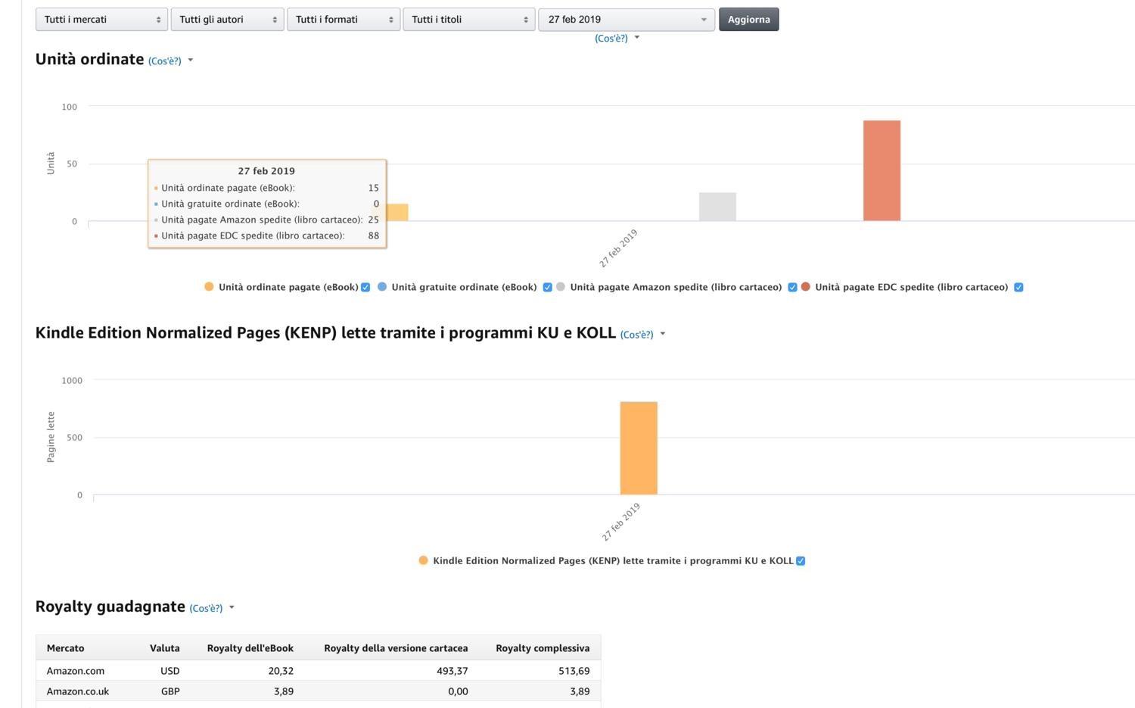The height and width of the screenshot is (708, 1135).
Task: Open the 27 feb 2019 date selector
Action: coord(627,20)
